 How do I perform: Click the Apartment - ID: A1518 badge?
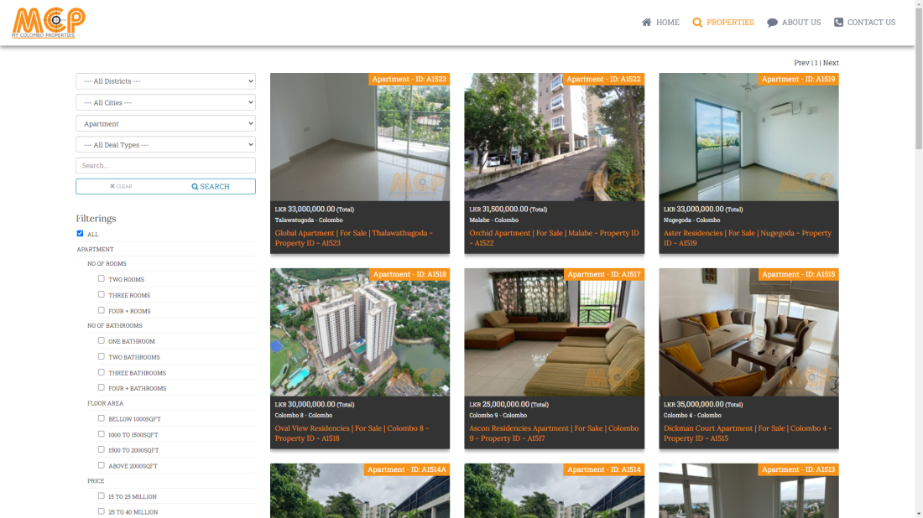(x=409, y=275)
